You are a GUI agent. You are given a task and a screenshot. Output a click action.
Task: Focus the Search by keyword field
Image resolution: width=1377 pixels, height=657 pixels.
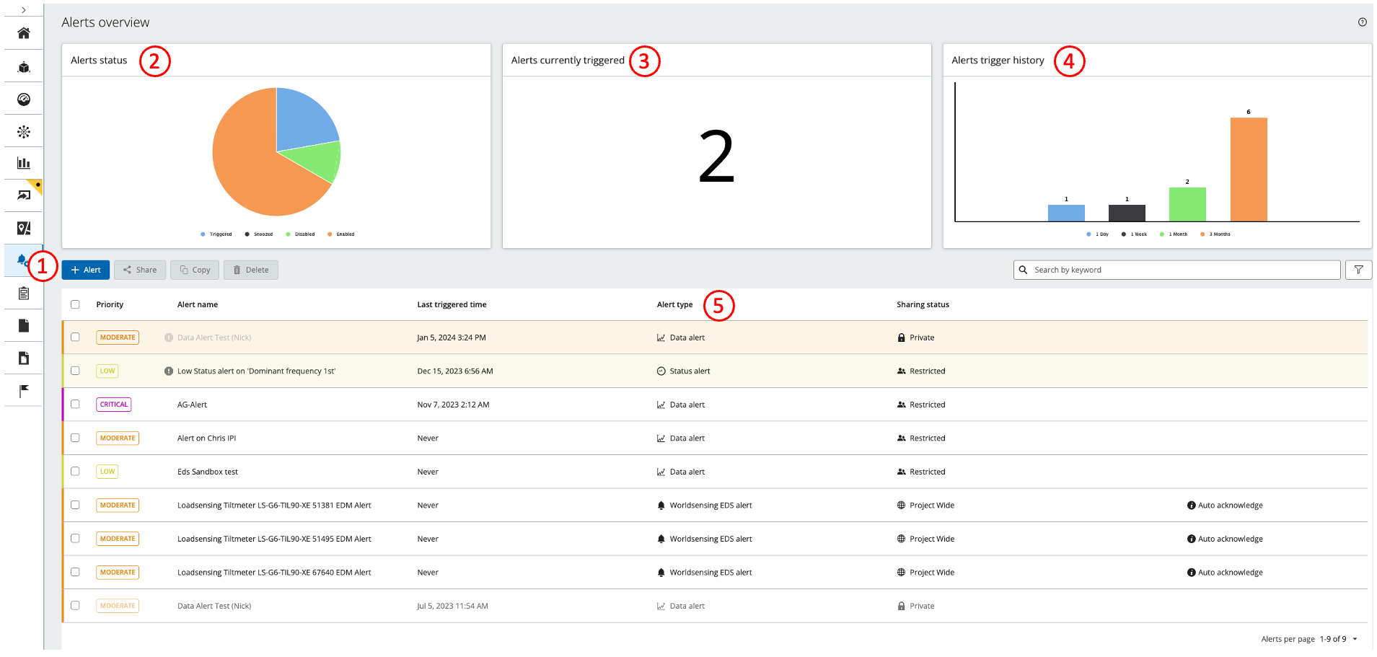pyautogui.click(x=1177, y=270)
